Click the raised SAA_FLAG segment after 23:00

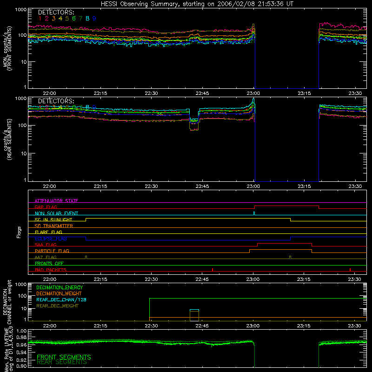point(285,244)
